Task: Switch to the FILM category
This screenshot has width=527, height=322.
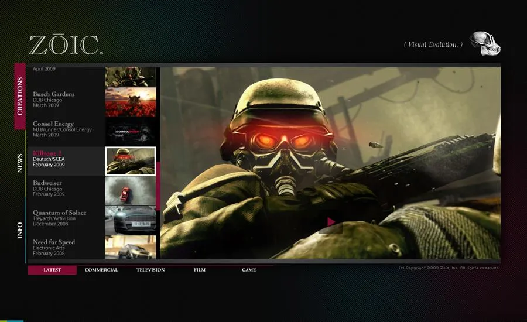Action: pos(200,270)
